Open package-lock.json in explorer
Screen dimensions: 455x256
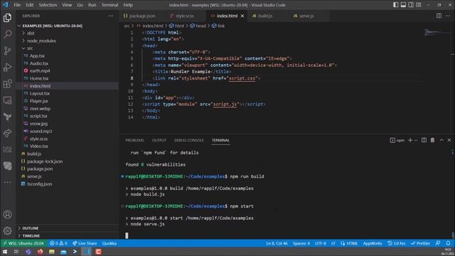(x=68, y=161)
